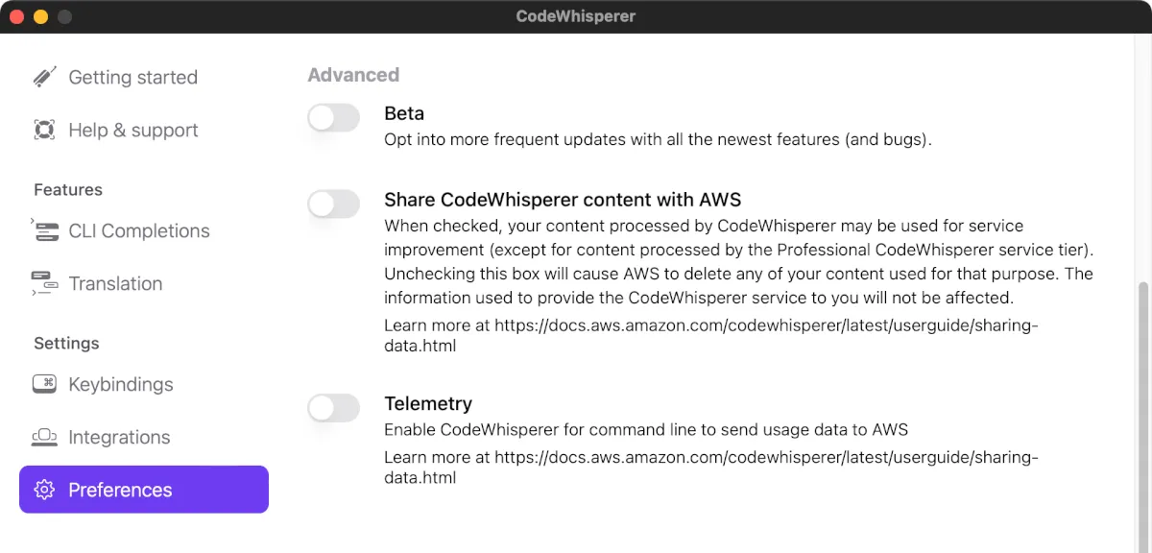Select Translation in the sidebar

pyautogui.click(x=115, y=283)
